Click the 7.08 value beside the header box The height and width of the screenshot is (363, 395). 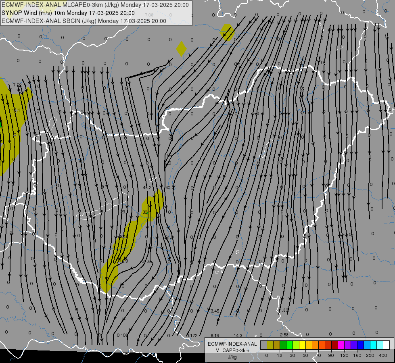click(149, 15)
